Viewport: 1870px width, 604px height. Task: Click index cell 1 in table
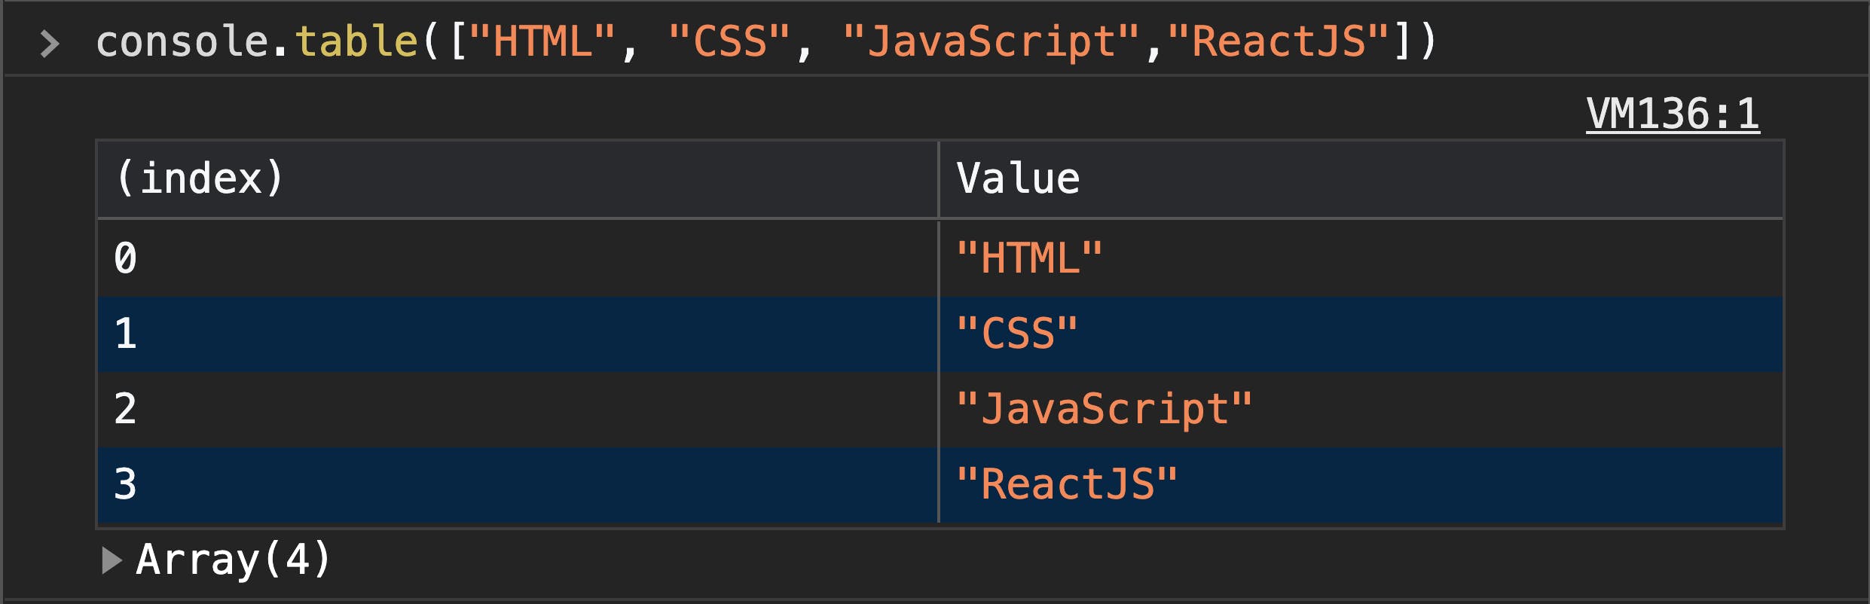(x=518, y=334)
